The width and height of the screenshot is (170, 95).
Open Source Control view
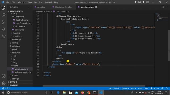pyautogui.click(x=3, y=22)
